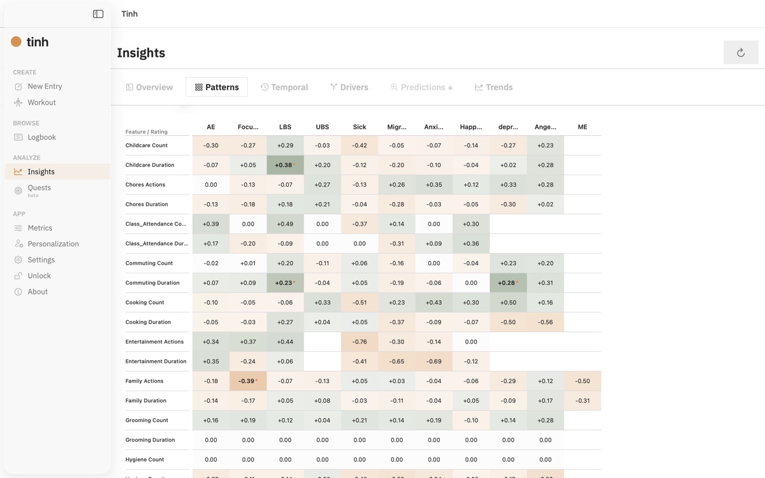Open the Metrics page
The width and height of the screenshot is (765, 478).
pos(57,228)
